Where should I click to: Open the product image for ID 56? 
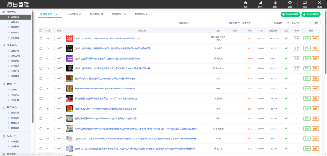coord(69,68)
